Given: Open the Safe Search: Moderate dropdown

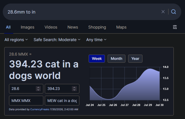Looking at the screenshot, I should [x=57, y=40].
